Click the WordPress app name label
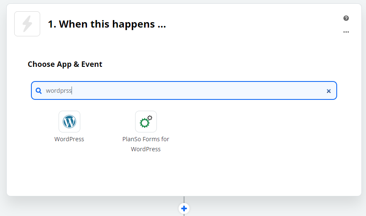366x216 pixels. (x=69, y=139)
